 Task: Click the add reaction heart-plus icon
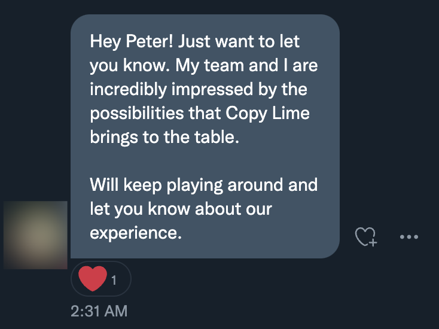coord(365,237)
